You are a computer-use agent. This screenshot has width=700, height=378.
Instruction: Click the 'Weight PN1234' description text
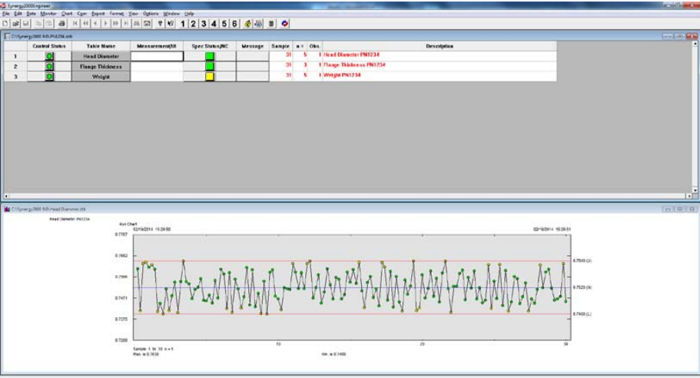pos(342,75)
